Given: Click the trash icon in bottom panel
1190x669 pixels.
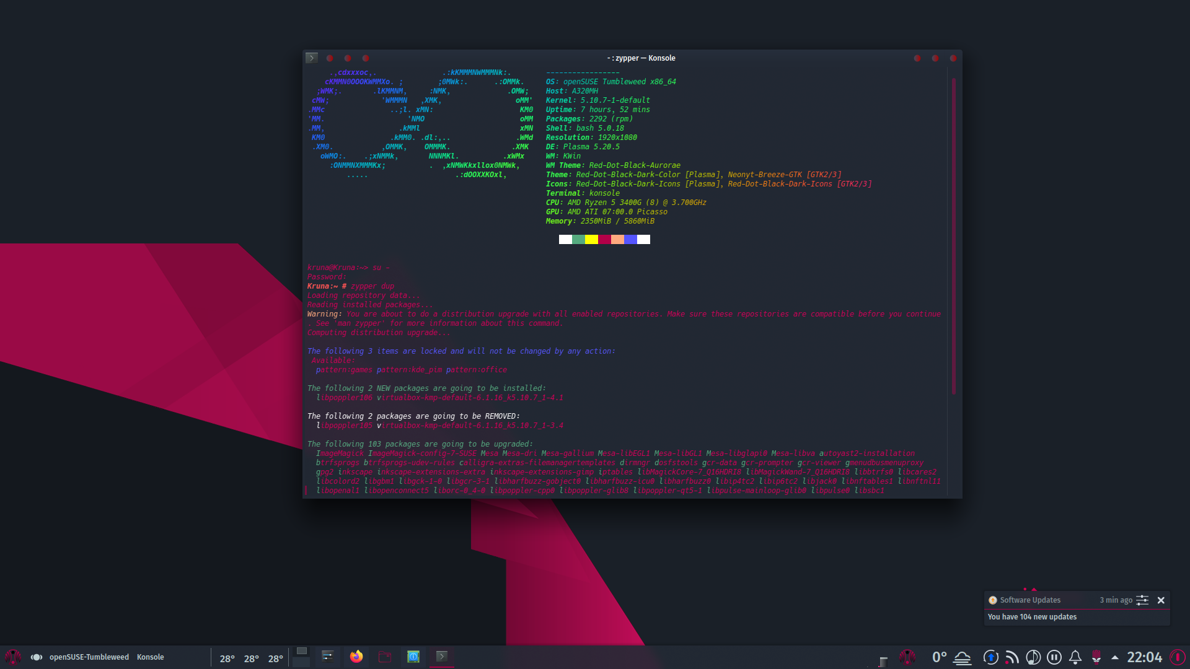Looking at the screenshot, I should 883,662.
